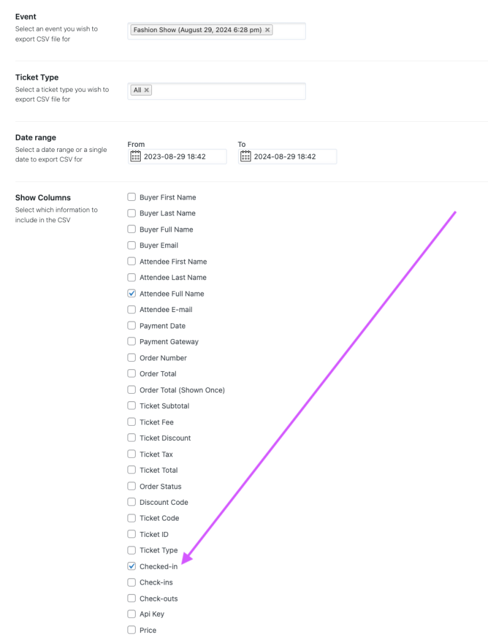Viewport: 488px width, 643px height.
Task: Tick the Ticket ID checkbox
Action: (x=132, y=534)
